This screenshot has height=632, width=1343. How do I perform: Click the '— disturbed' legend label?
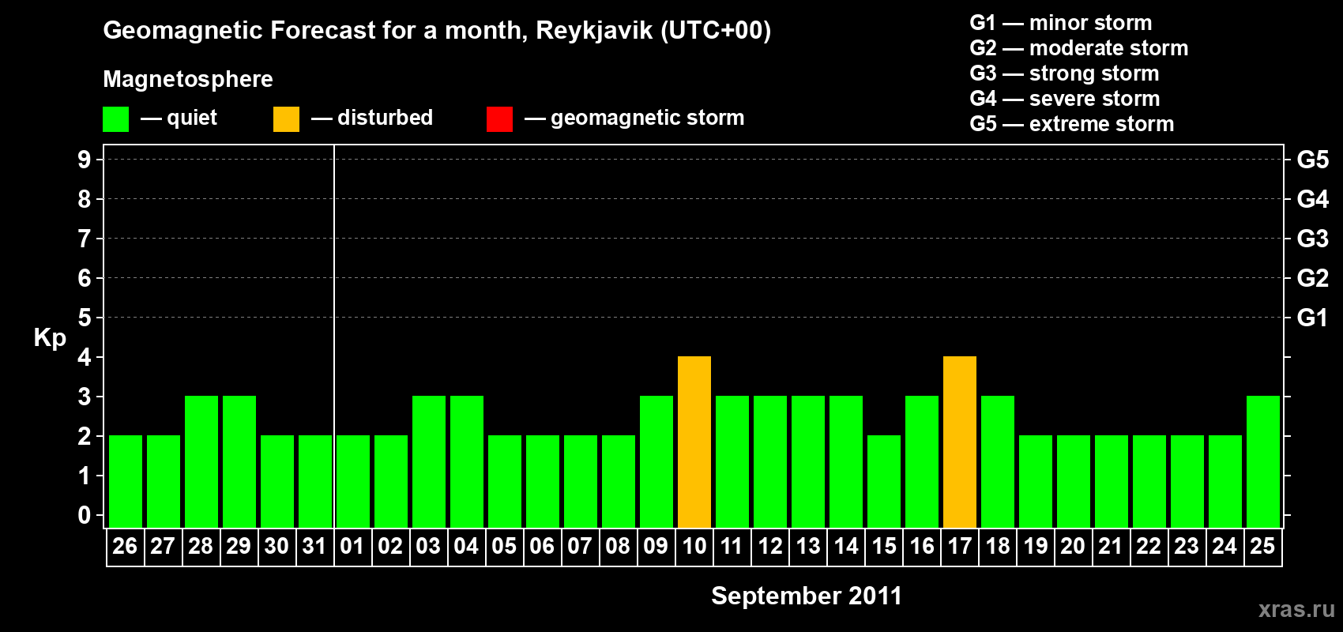tap(372, 118)
